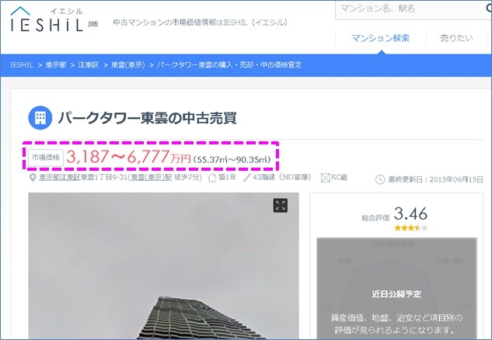Open the 東雲(東京) breadcrumb link
The height and width of the screenshot is (340, 492).
coord(128,65)
